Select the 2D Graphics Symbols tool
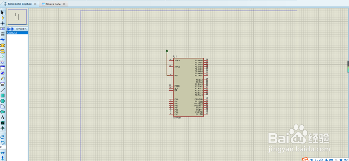This screenshot has height=161, width=349. pyautogui.click(x=3, y=123)
